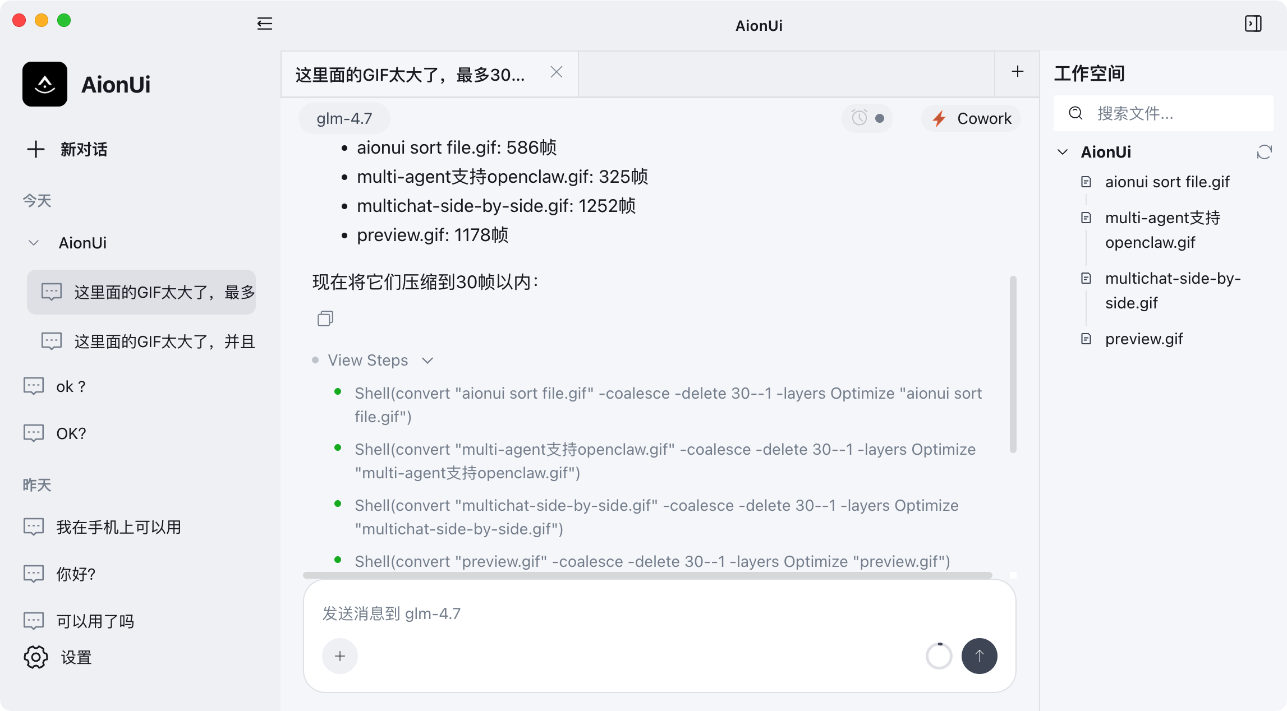Open preview.gif in the workspace
The image size is (1287, 711).
pos(1143,339)
